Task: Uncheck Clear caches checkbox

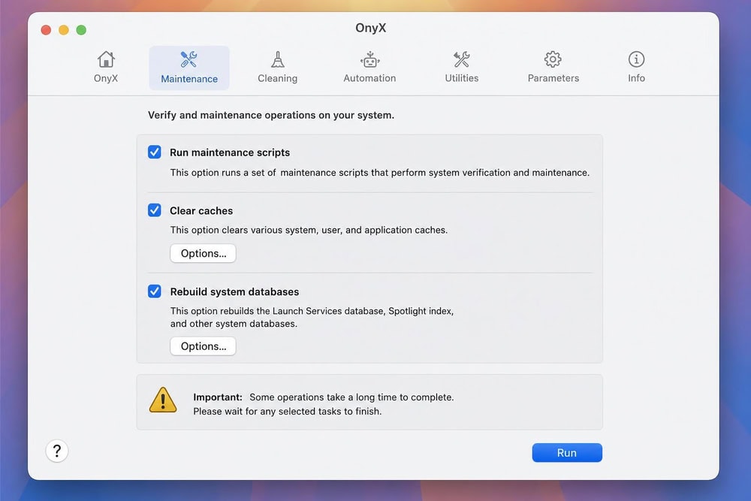Action: click(x=154, y=210)
